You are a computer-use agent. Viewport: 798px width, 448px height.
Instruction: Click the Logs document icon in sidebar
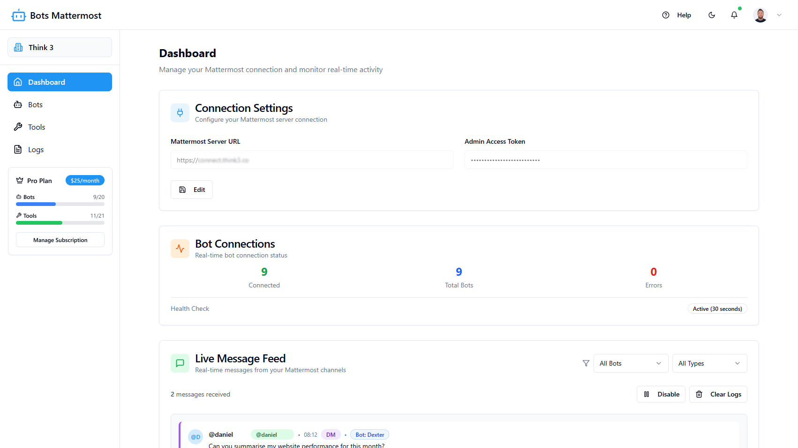coord(18,149)
